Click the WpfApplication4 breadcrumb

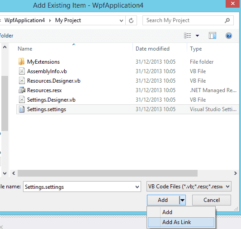[x=24, y=20]
